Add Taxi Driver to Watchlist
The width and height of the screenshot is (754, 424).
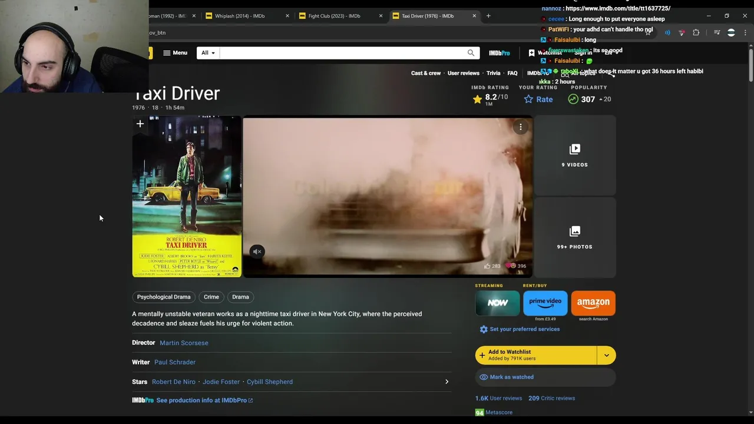point(536,355)
